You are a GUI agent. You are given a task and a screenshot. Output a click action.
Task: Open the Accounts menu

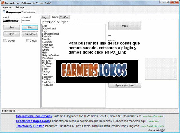pyautogui.click(x=7, y=8)
